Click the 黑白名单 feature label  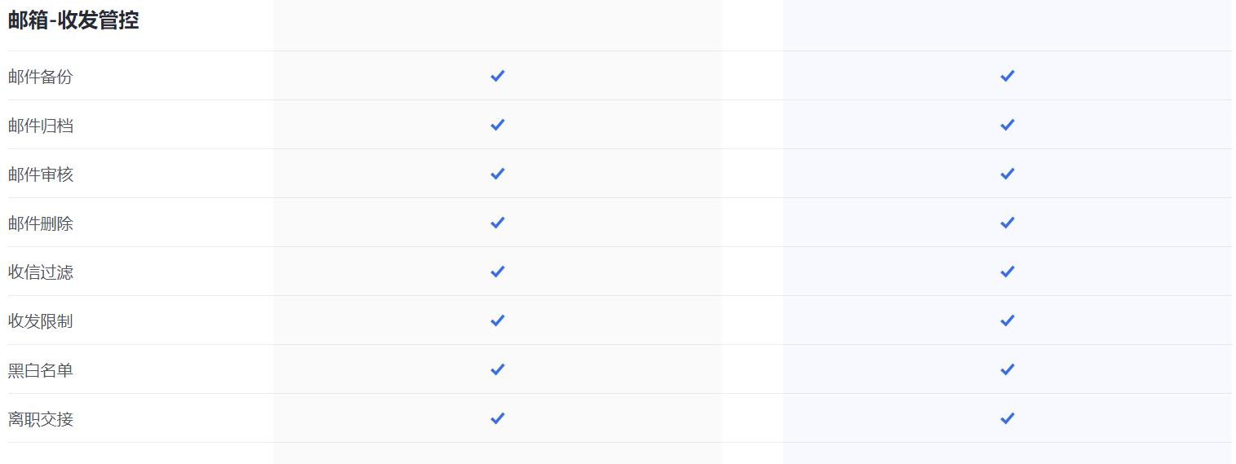[x=41, y=370]
